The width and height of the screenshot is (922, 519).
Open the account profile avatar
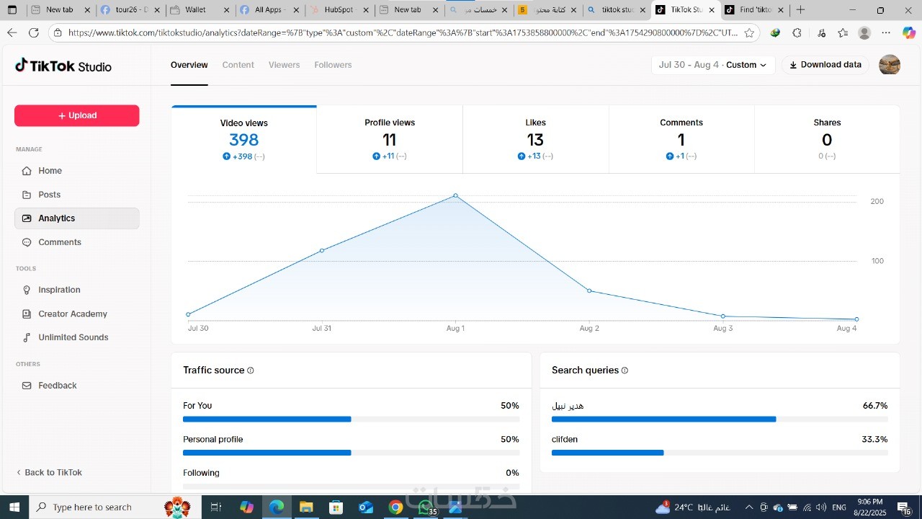tap(890, 65)
